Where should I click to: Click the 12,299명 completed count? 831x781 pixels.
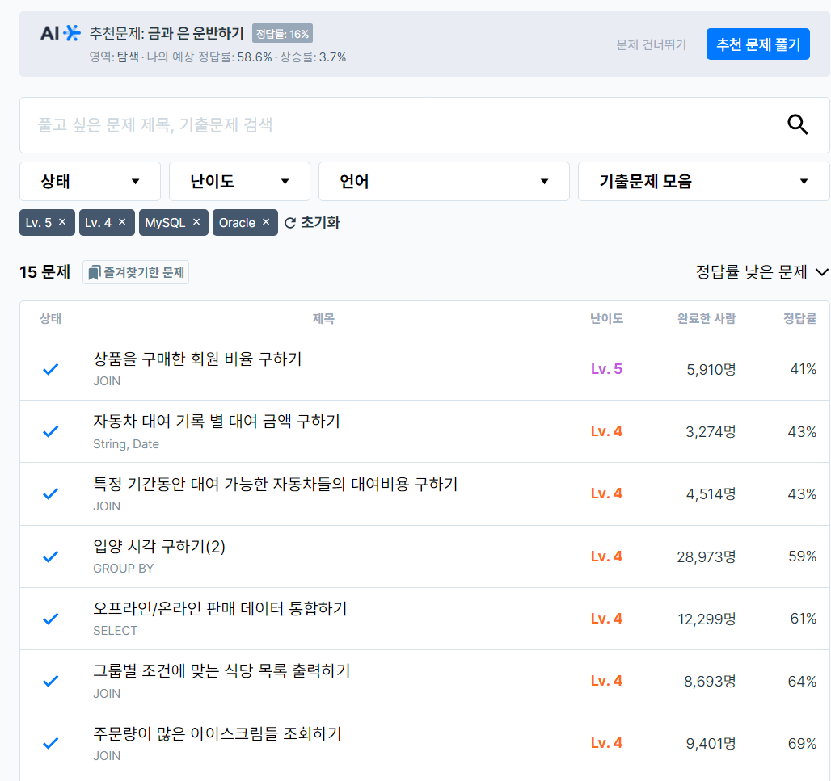tap(707, 619)
